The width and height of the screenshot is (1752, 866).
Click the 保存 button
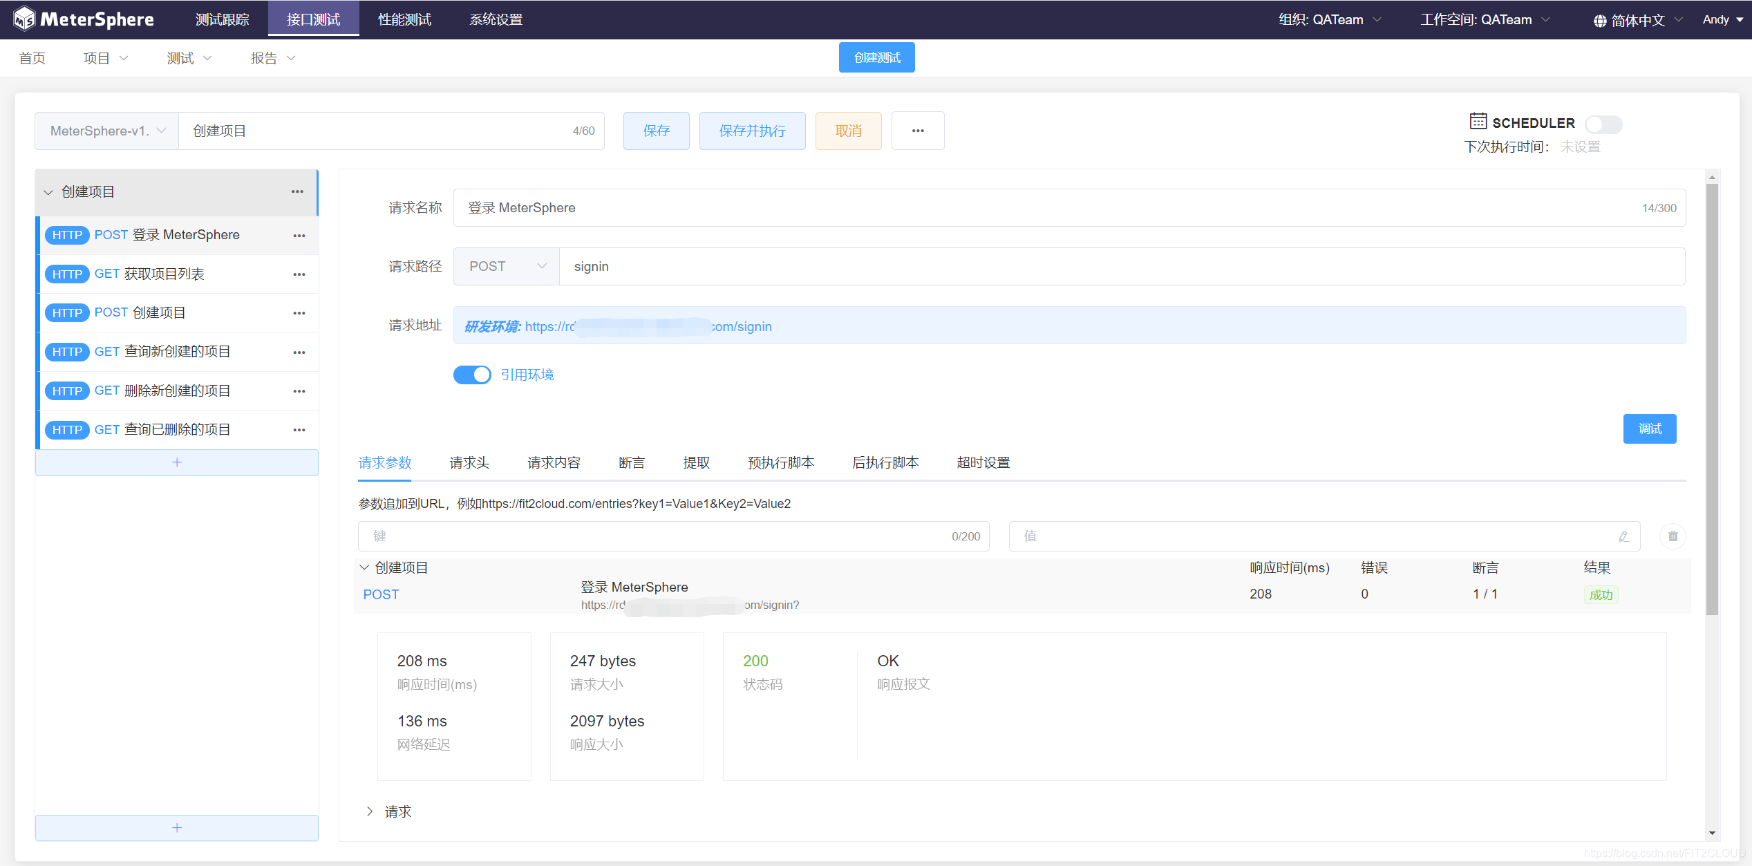(657, 131)
